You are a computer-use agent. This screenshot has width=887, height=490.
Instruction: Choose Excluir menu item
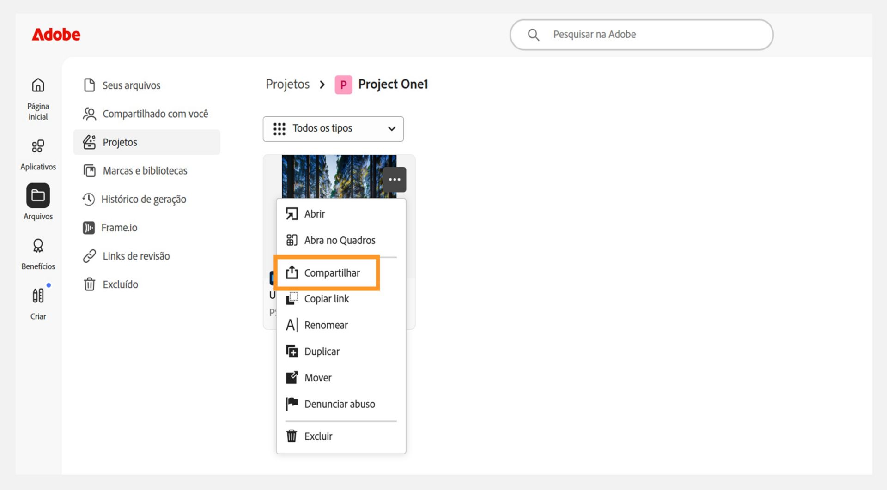click(x=341, y=436)
